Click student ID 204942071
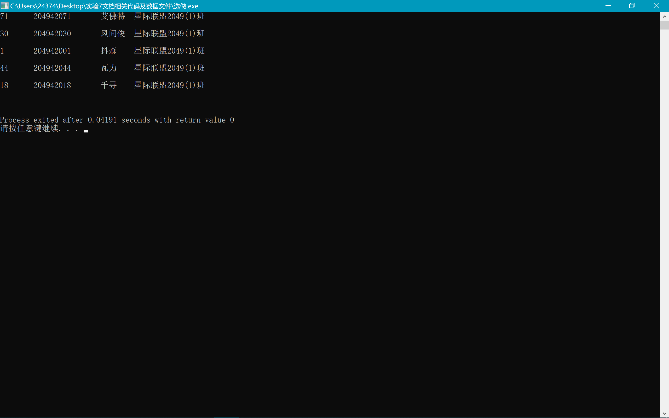This screenshot has height=418, width=669. pyautogui.click(x=52, y=16)
